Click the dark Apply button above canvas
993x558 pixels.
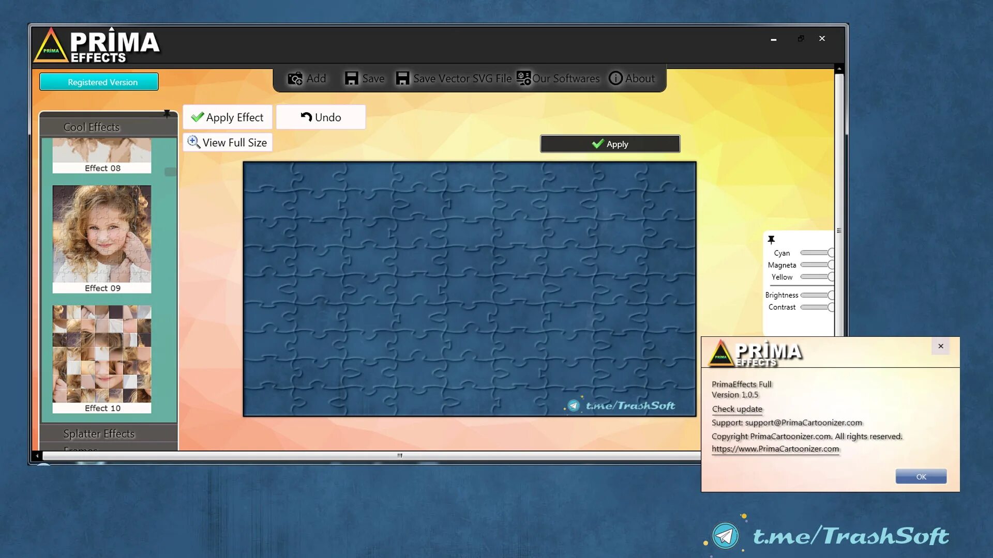click(x=610, y=144)
